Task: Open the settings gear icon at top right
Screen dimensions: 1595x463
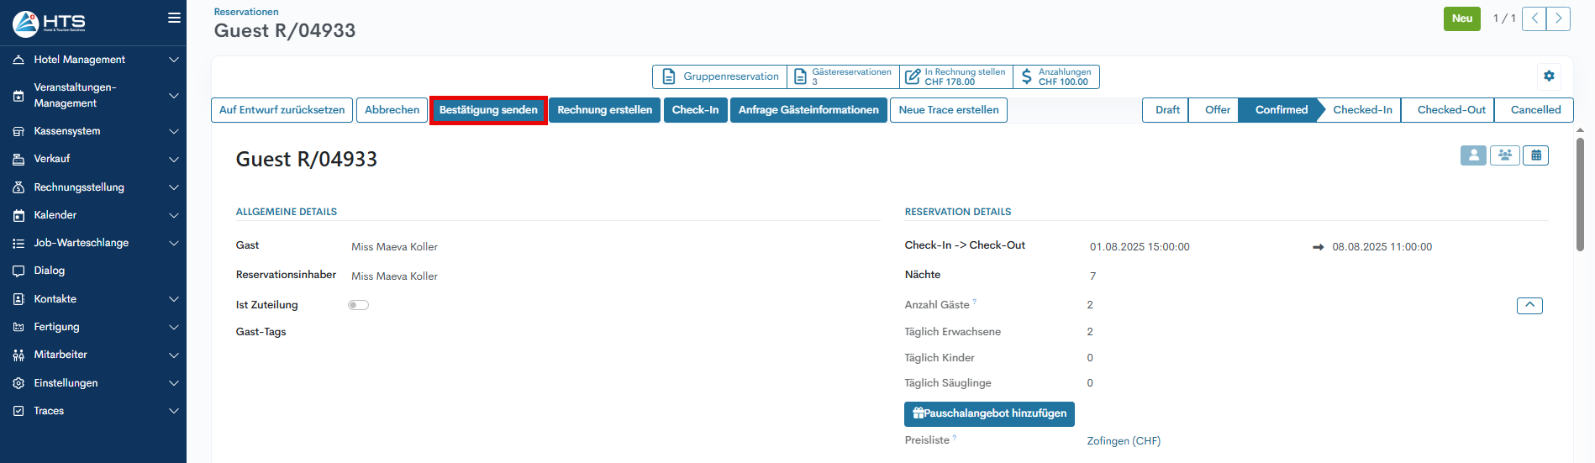Action: coord(1549,76)
